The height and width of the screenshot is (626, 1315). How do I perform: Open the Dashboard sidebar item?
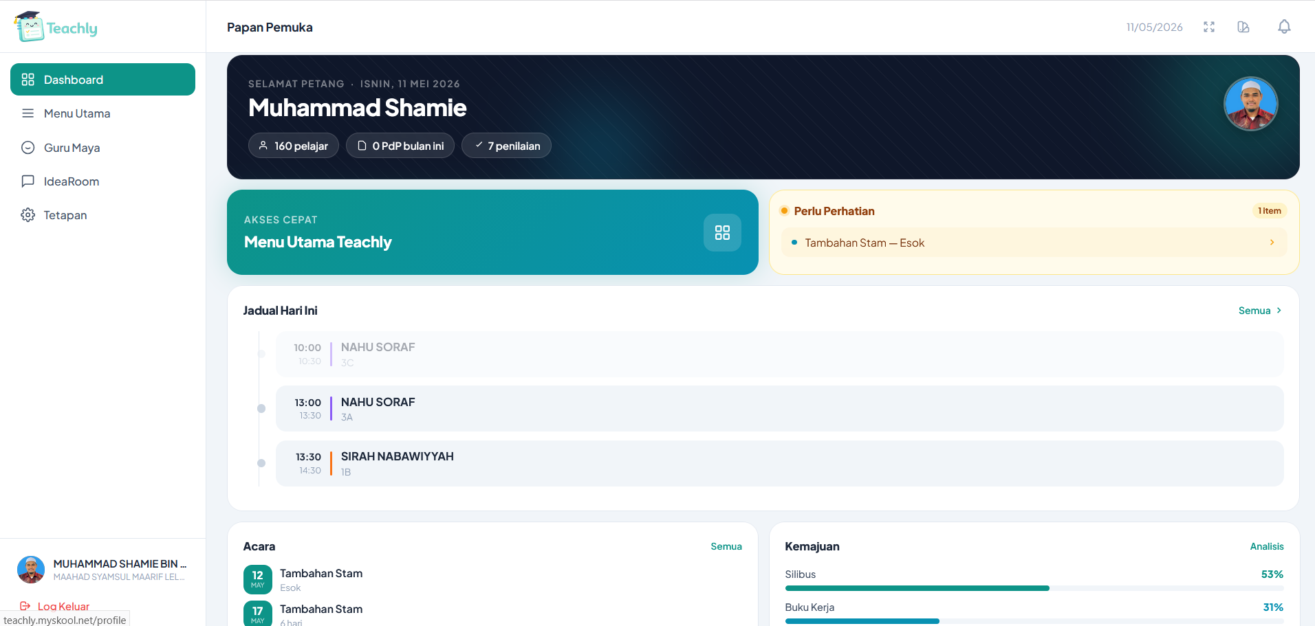[x=102, y=80]
